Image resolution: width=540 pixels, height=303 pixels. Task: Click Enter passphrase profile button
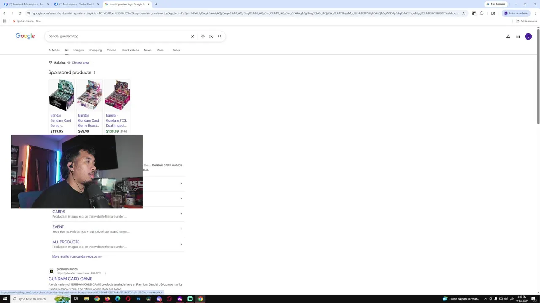516,13
